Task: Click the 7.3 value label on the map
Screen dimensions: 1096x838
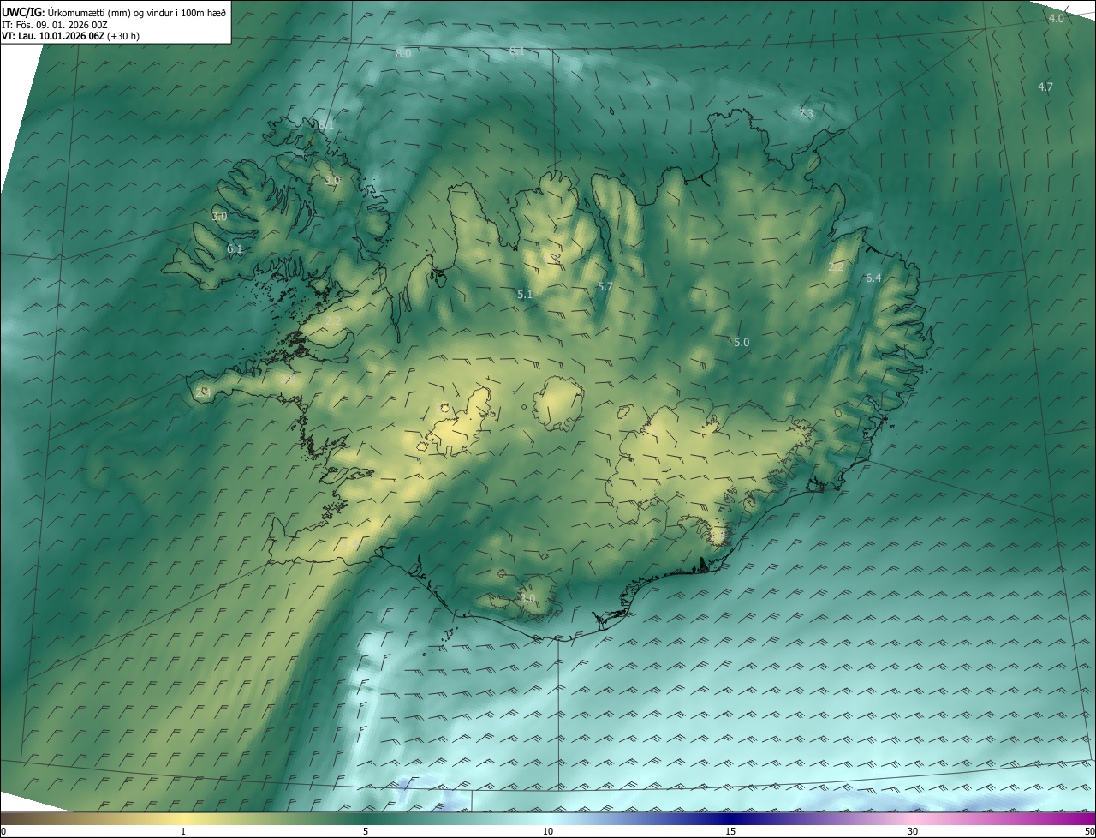Action: click(x=807, y=114)
